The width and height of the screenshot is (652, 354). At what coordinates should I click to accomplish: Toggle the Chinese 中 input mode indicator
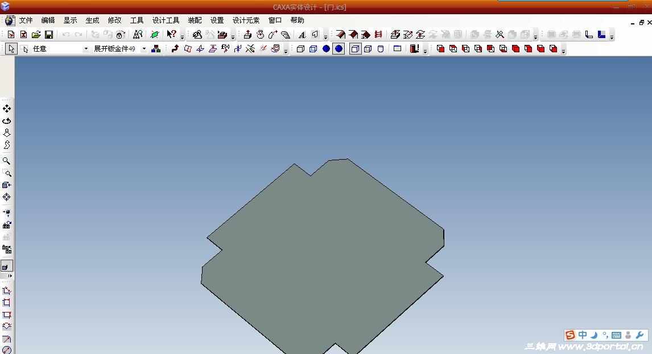coord(583,335)
